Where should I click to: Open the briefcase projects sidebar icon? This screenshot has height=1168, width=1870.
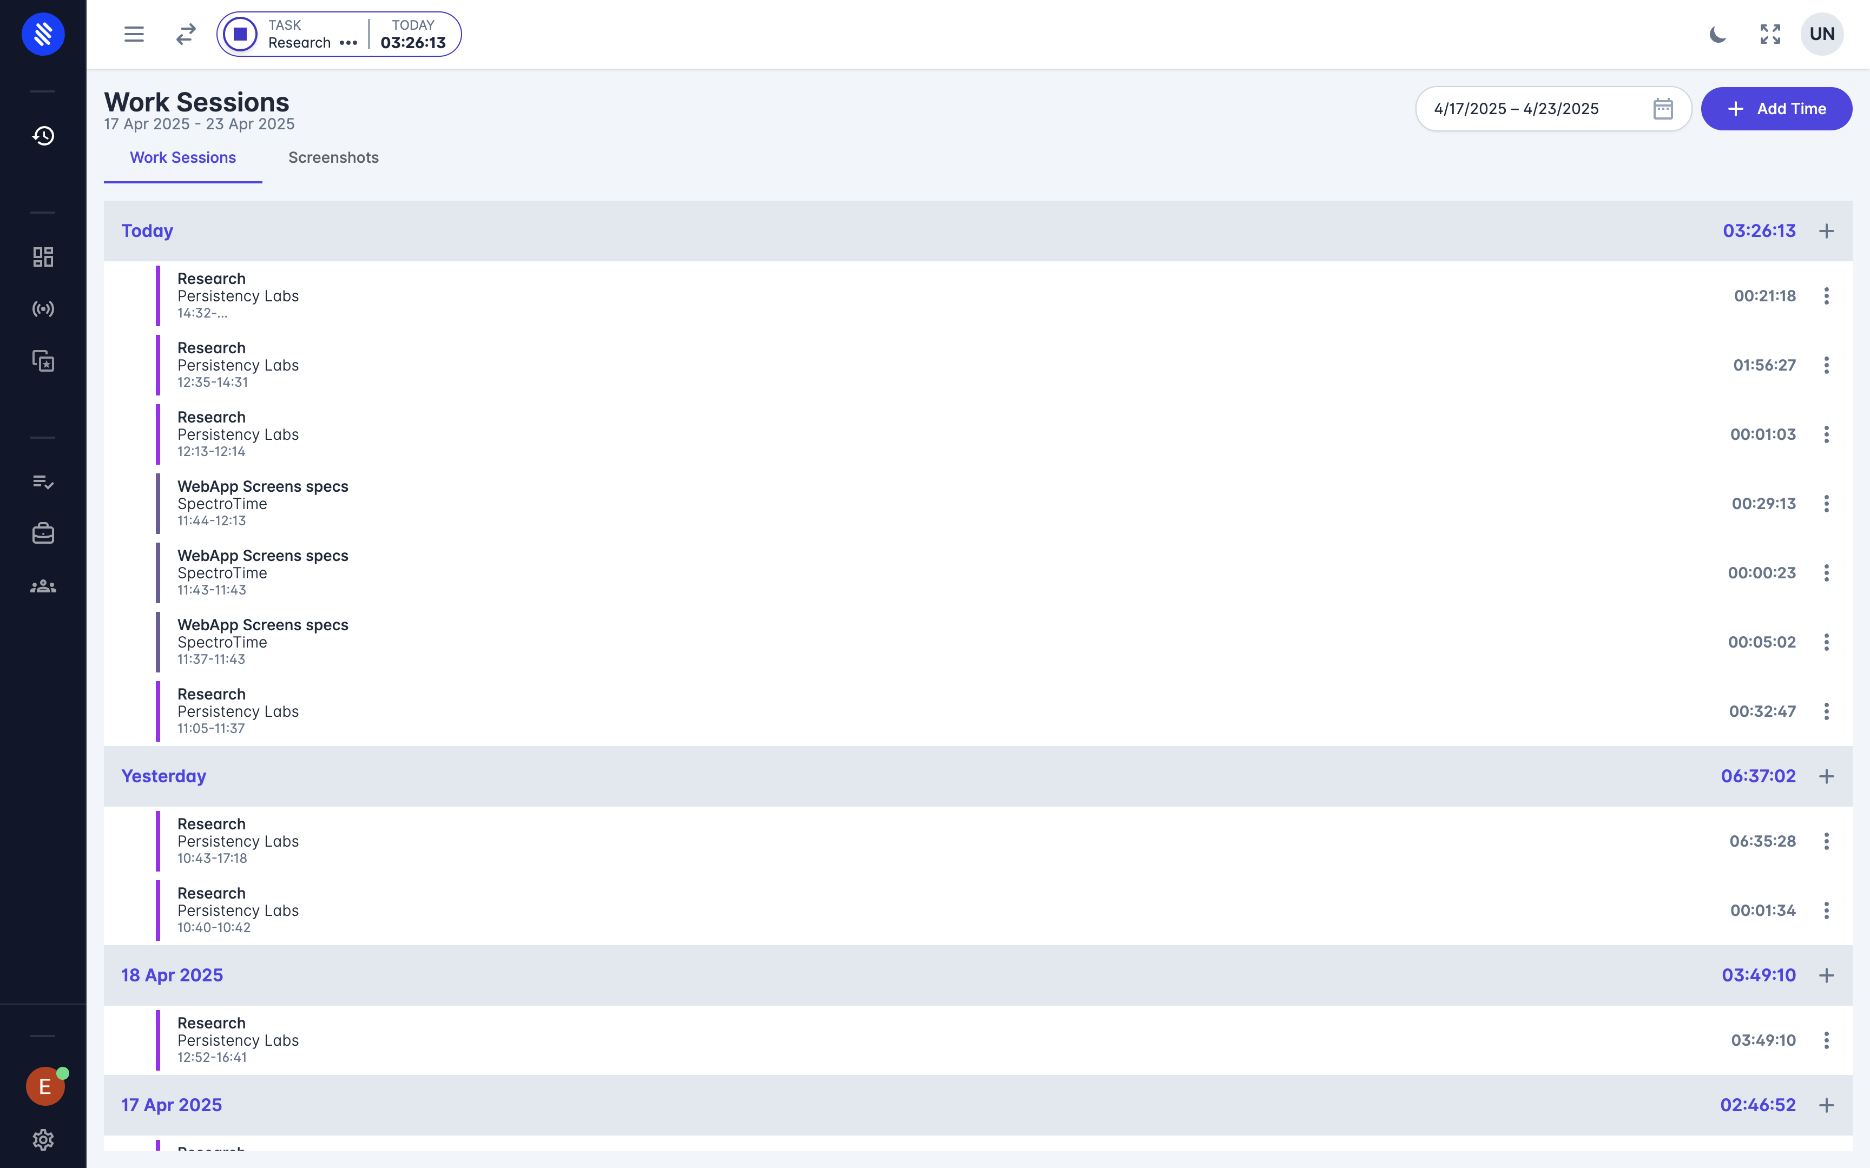pos(43,533)
